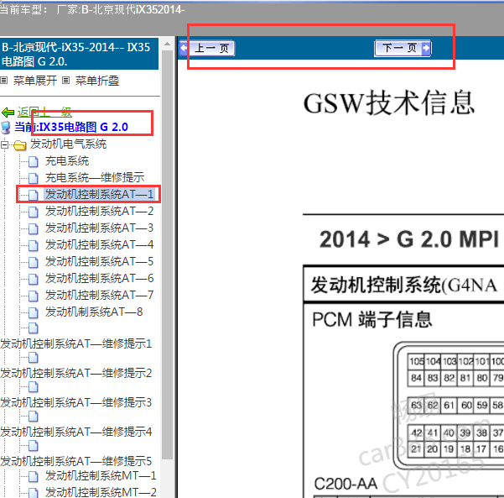
Task: Click page icon beside 发动机控制系统MT—2
Action: point(33,493)
